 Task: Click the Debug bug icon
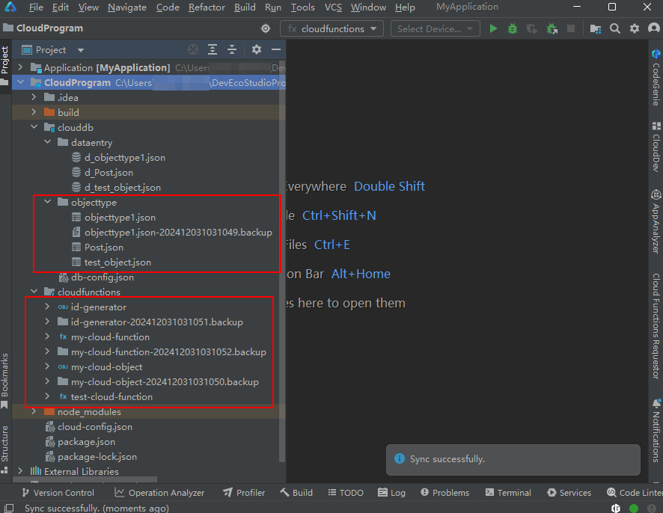pos(513,29)
